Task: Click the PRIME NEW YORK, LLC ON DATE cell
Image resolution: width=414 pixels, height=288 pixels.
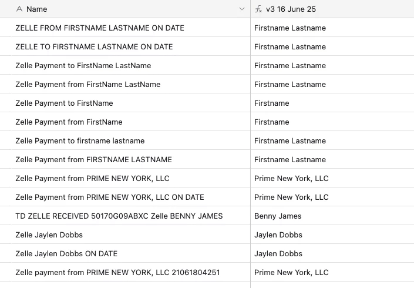Action: pyautogui.click(x=131, y=197)
